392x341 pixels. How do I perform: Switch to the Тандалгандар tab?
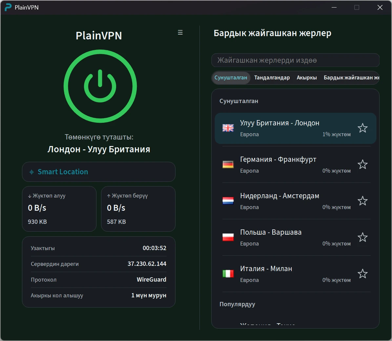(x=272, y=77)
